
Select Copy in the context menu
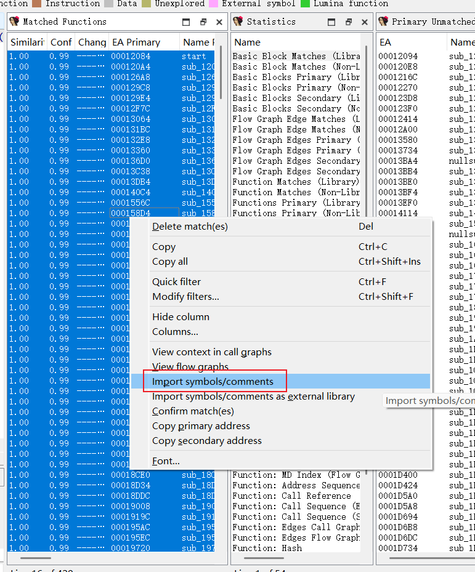point(280,247)
